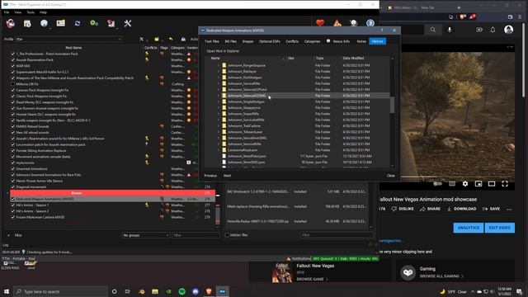This screenshot has width=528, height=297.
Task: Open Discord from the Windows taskbar
Action: [x=196, y=291]
